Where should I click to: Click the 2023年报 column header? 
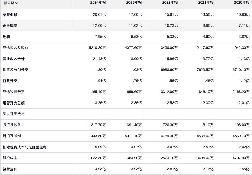coord(133,3)
